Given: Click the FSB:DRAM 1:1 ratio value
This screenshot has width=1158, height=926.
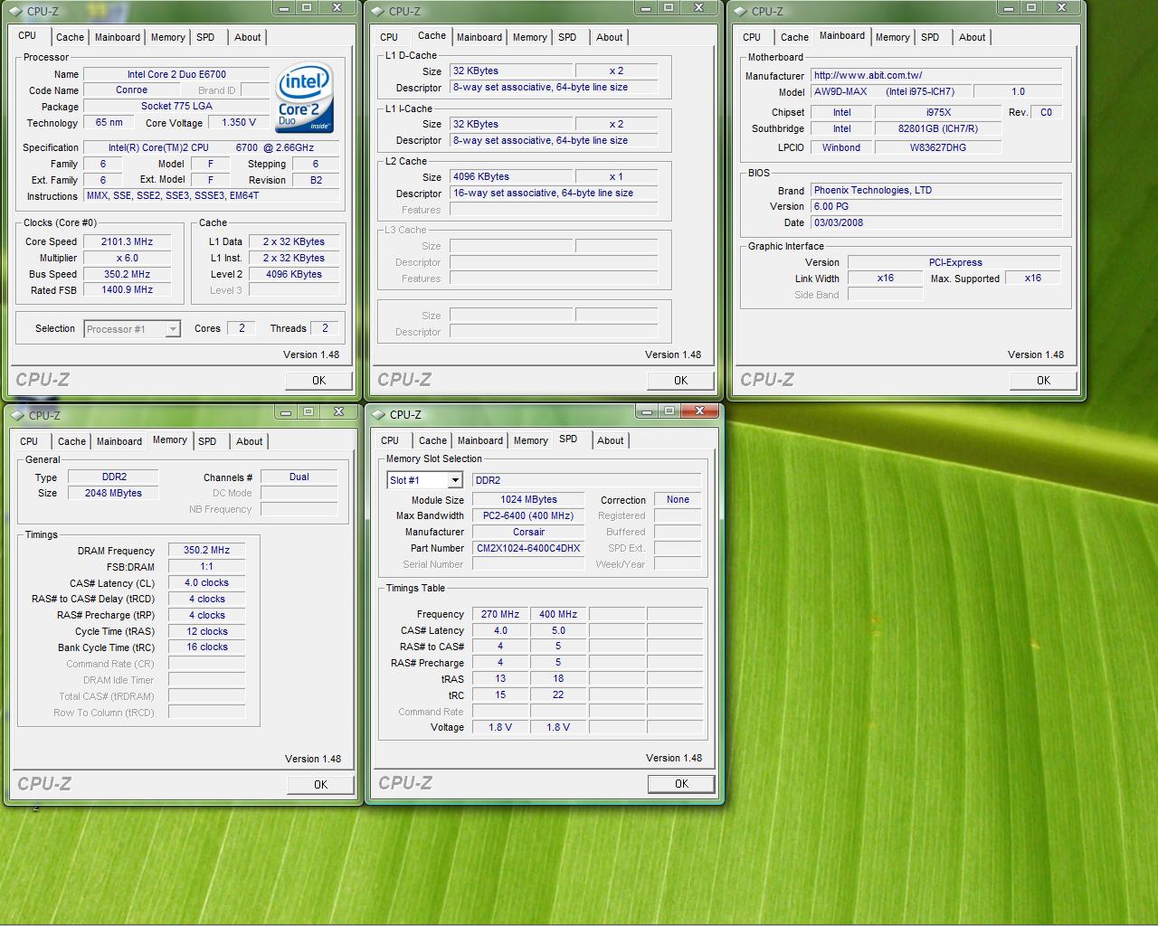Looking at the screenshot, I should [x=206, y=566].
